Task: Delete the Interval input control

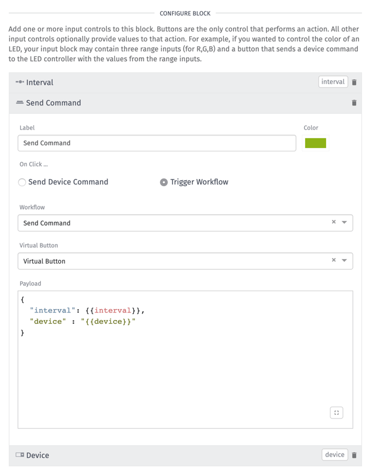Action: [354, 82]
